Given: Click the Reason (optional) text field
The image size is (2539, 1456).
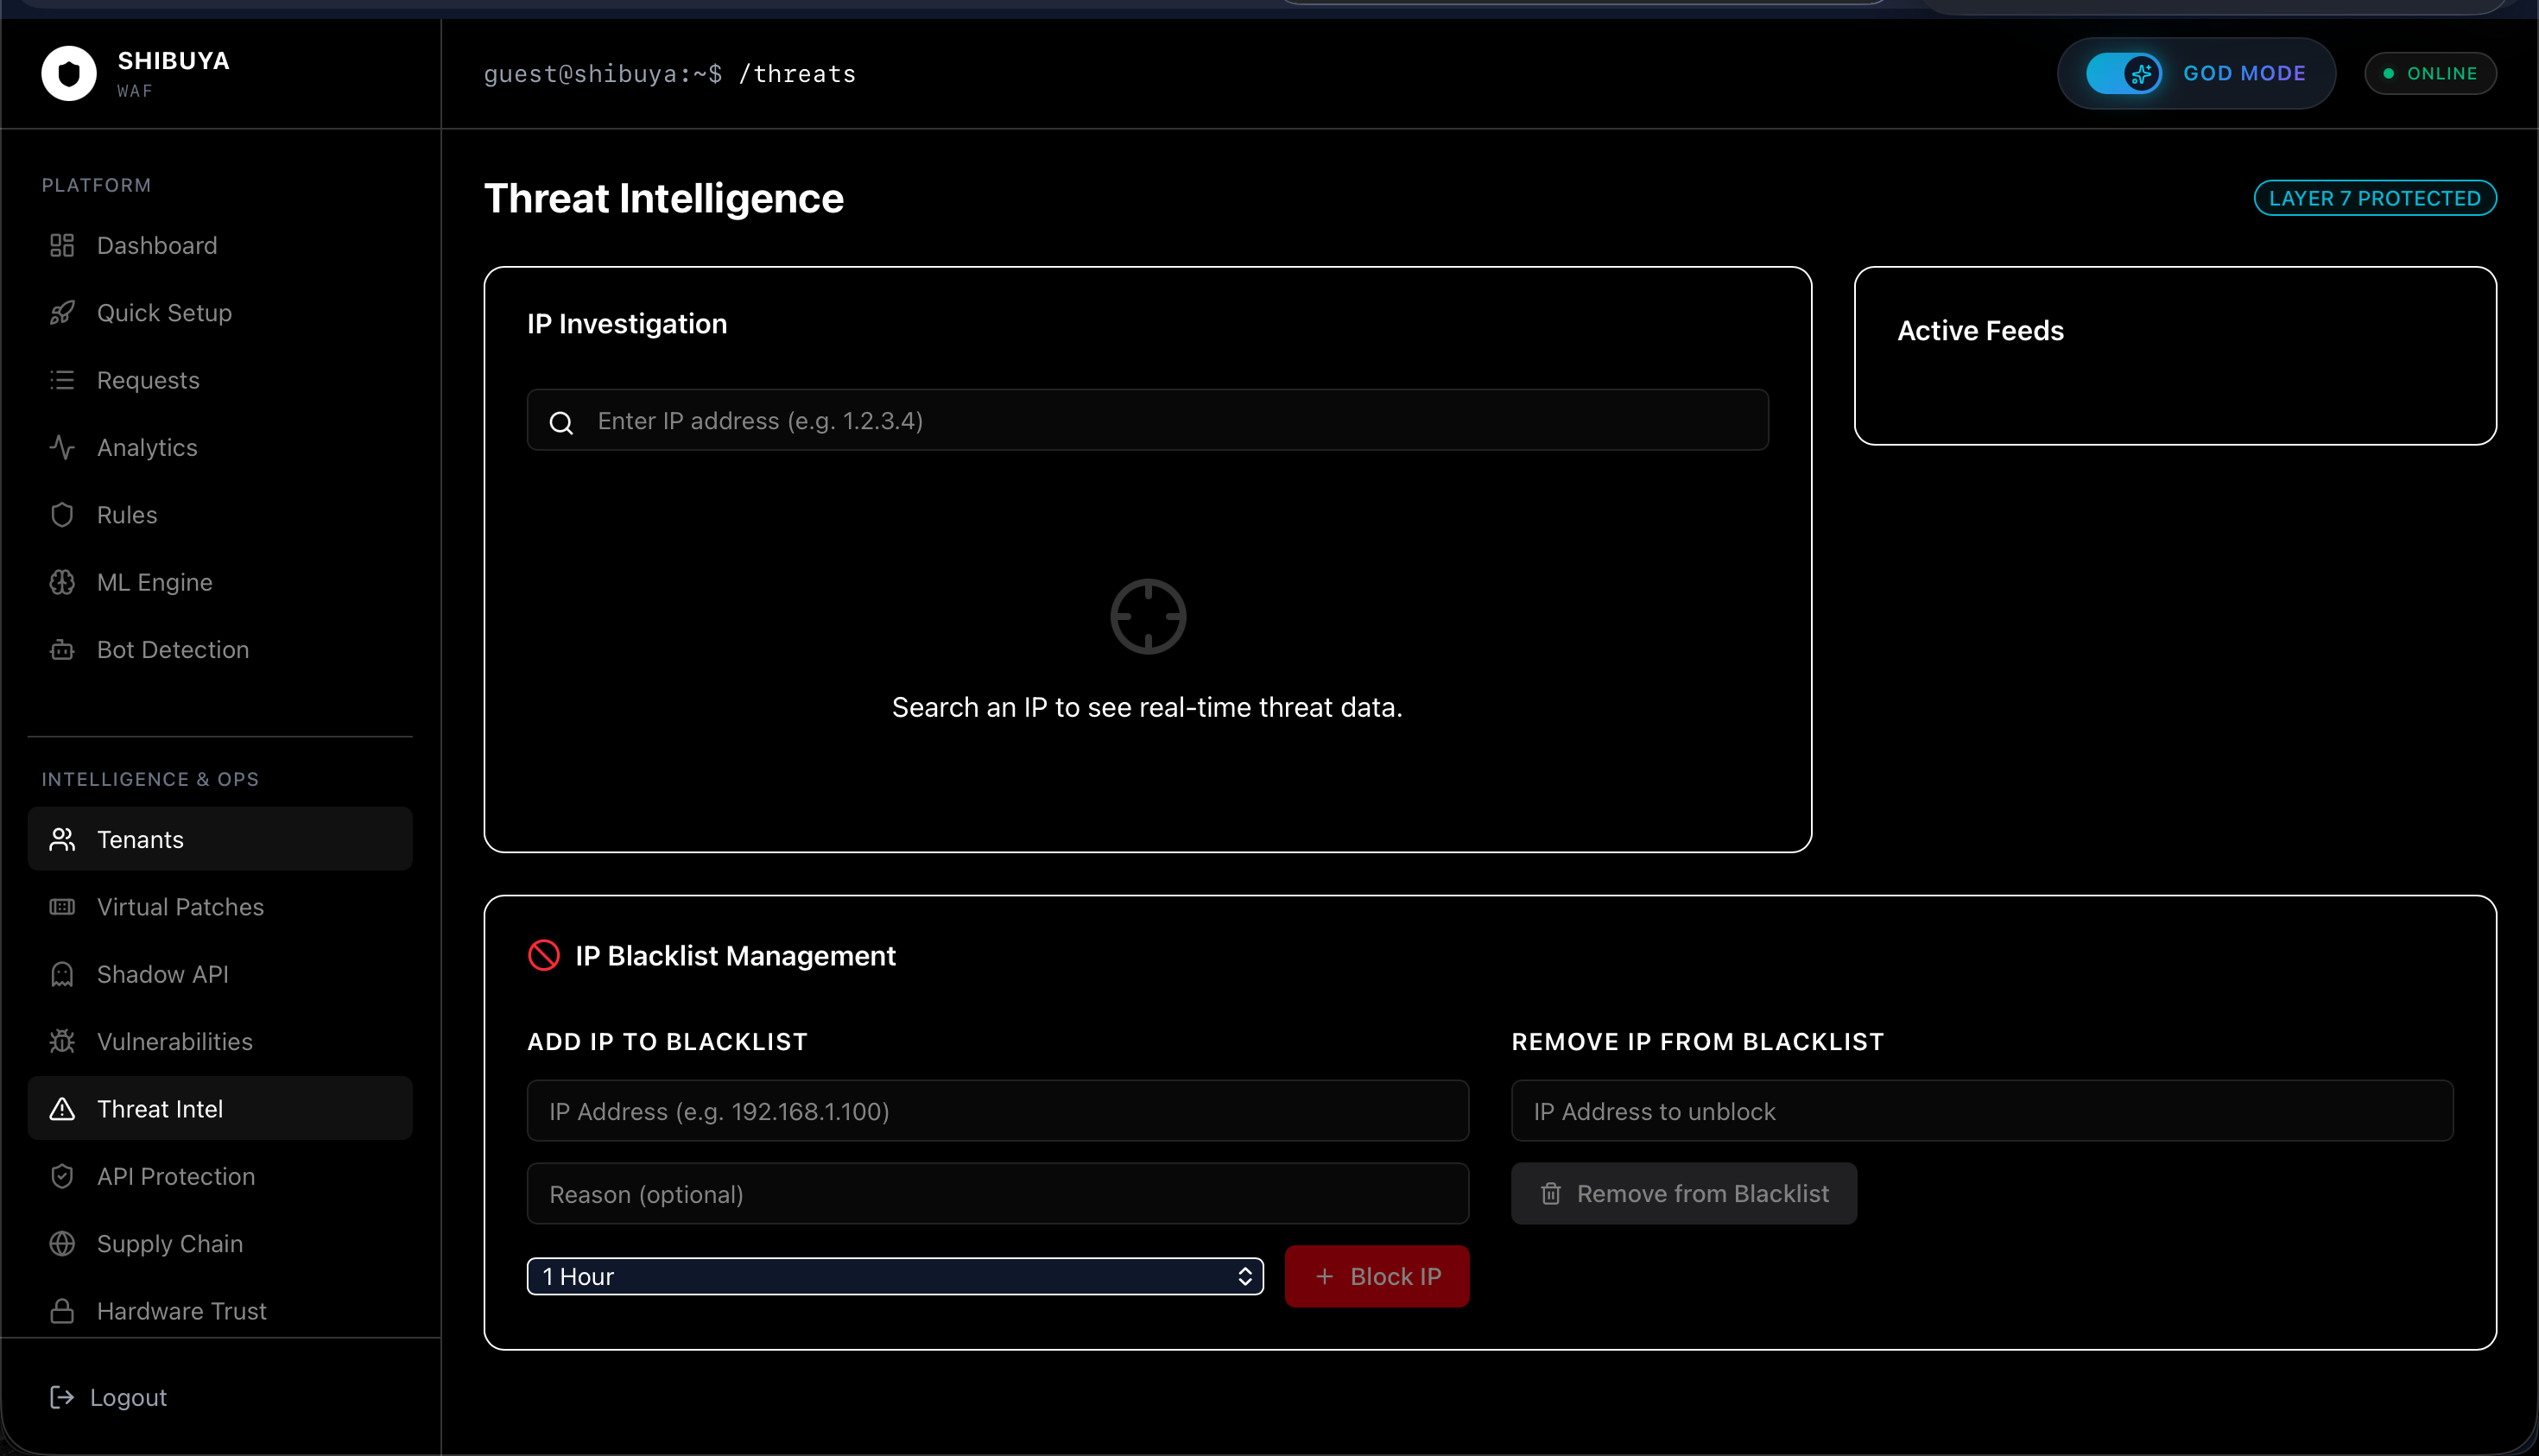Looking at the screenshot, I should click(997, 1194).
